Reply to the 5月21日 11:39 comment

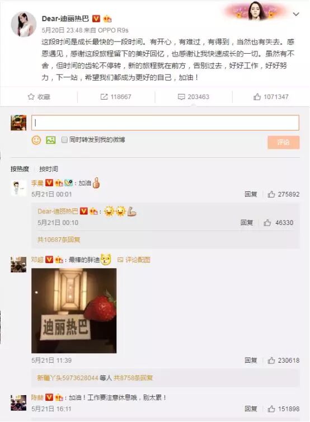point(251,360)
